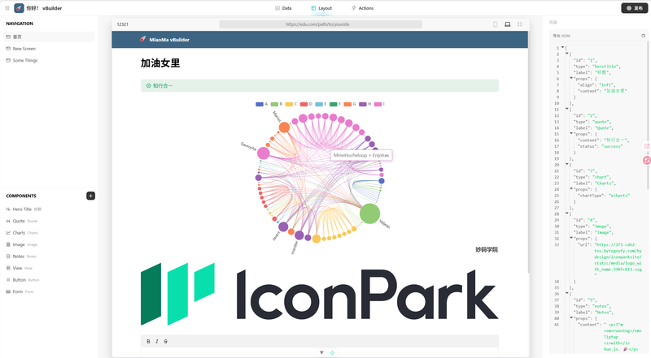Click the orange Marius node

tap(284, 127)
